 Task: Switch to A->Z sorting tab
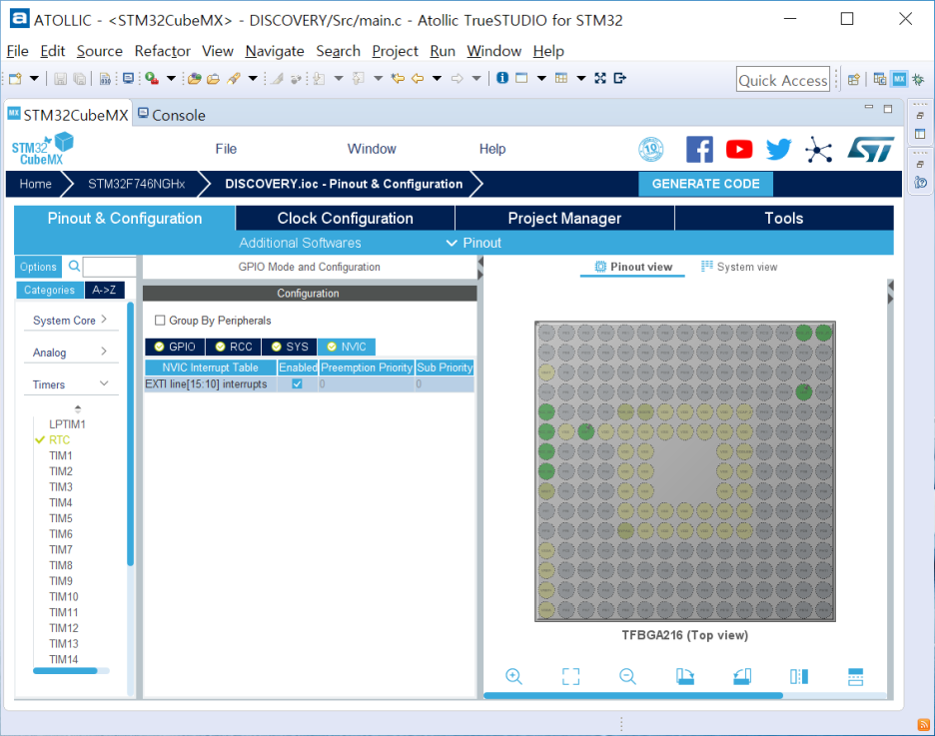pyautogui.click(x=104, y=291)
